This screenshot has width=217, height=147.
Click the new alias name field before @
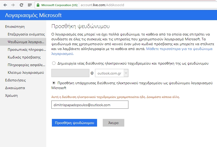[x=70, y=73]
